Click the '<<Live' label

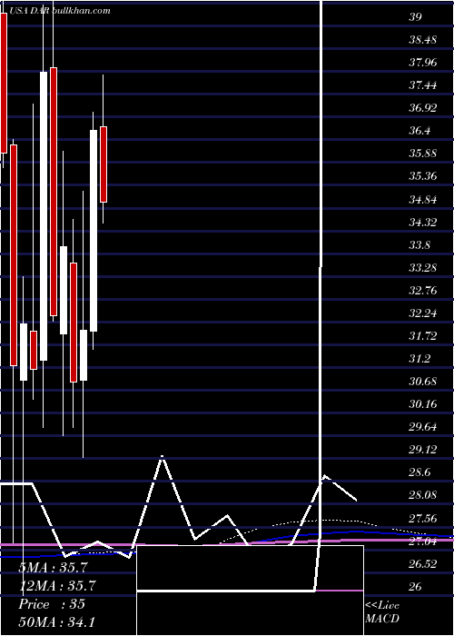click(382, 606)
